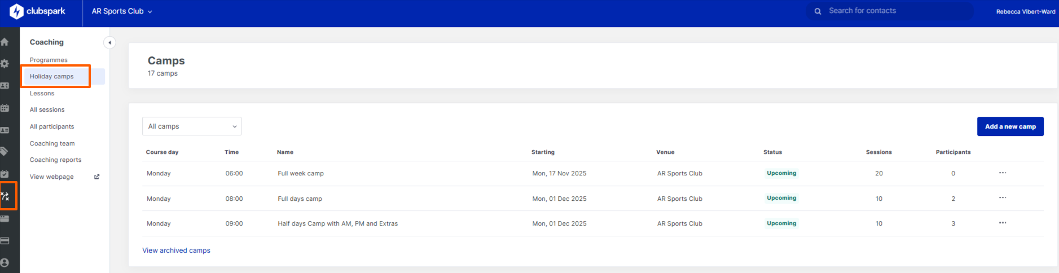Click the Venue column header
This screenshot has width=1059, height=273.
coord(665,152)
